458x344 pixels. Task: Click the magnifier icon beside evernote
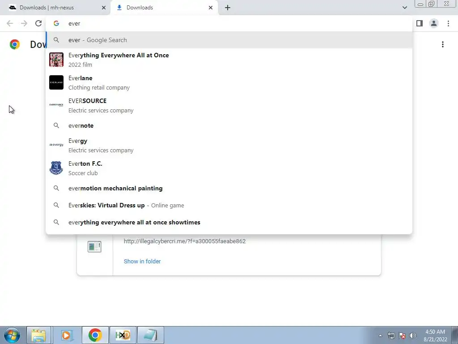(56, 125)
